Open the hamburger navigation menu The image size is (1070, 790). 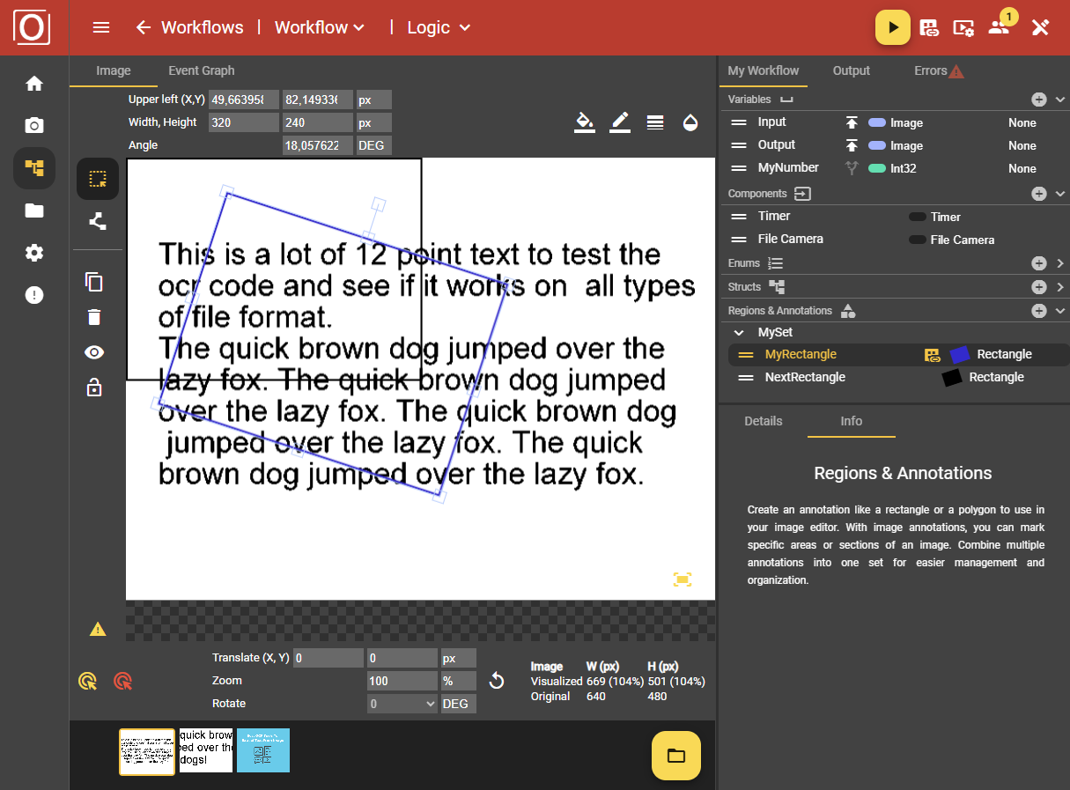tap(101, 27)
